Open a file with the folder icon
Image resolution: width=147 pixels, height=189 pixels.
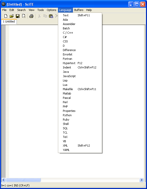(x=11, y=16)
